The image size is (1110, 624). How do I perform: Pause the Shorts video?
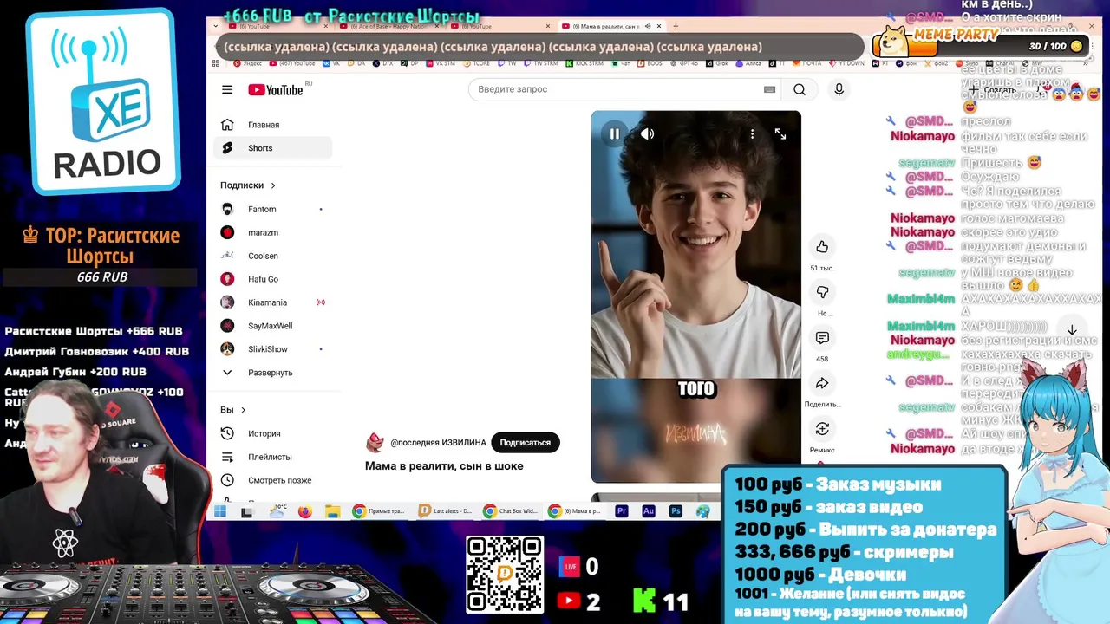pos(614,133)
